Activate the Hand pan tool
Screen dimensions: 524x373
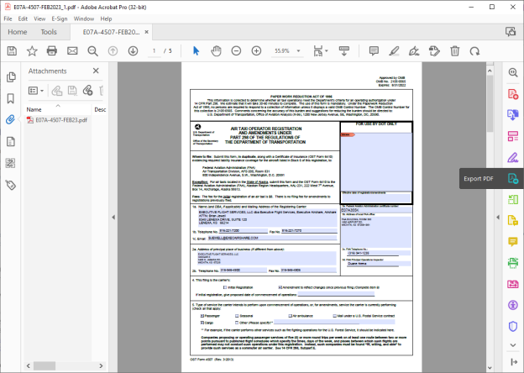pyautogui.click(x=216, y=50)
